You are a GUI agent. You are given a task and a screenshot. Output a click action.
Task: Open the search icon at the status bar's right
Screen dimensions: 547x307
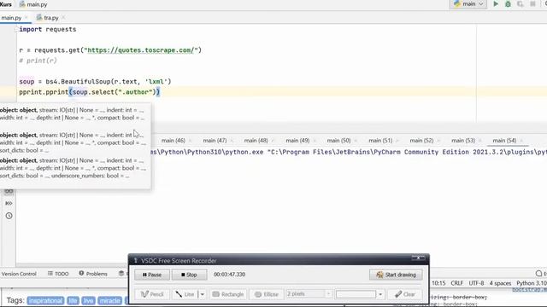539,273
